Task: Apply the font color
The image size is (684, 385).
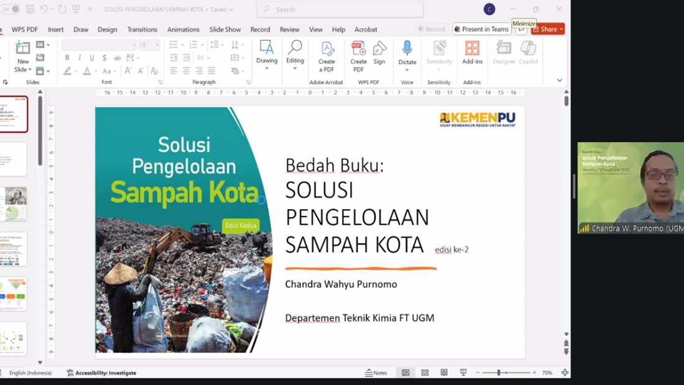Action: 87,71
